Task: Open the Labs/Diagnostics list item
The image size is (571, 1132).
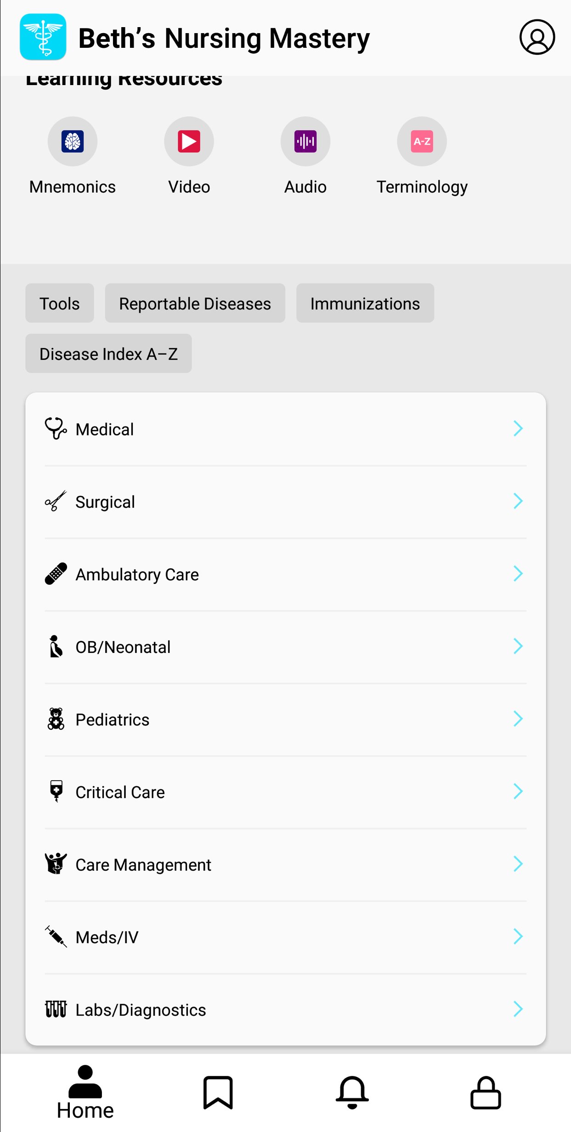Action: 285,1010
